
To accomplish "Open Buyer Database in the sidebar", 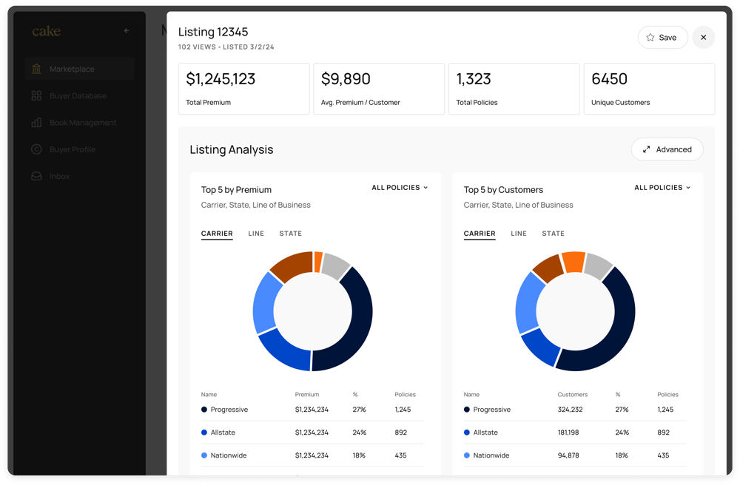I will click(76, 95).
